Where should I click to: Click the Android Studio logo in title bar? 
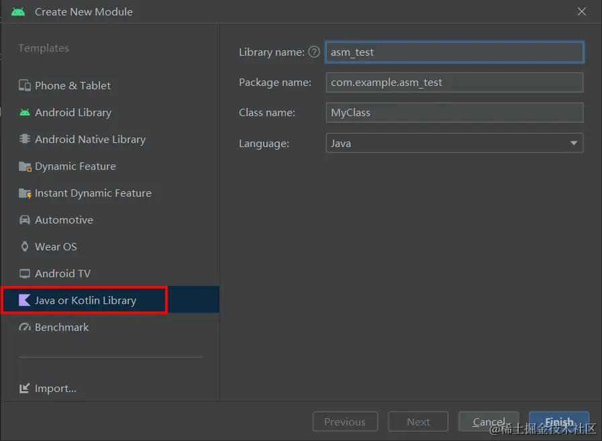(18, 12)
